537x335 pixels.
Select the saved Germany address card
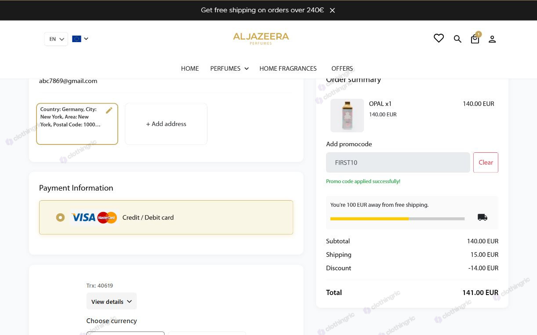click(77, 124)
